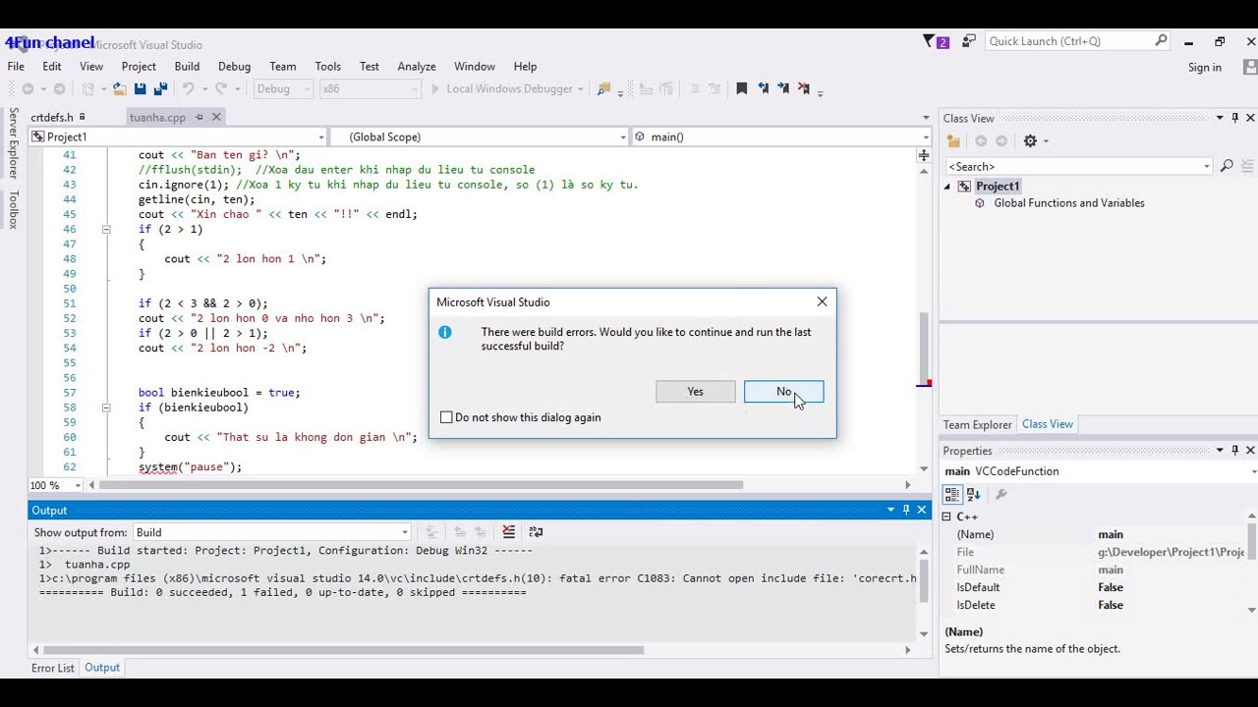Collapse the Project1 node in Class View
This screenshot has width=1258, height=707.
coord(948,187)
